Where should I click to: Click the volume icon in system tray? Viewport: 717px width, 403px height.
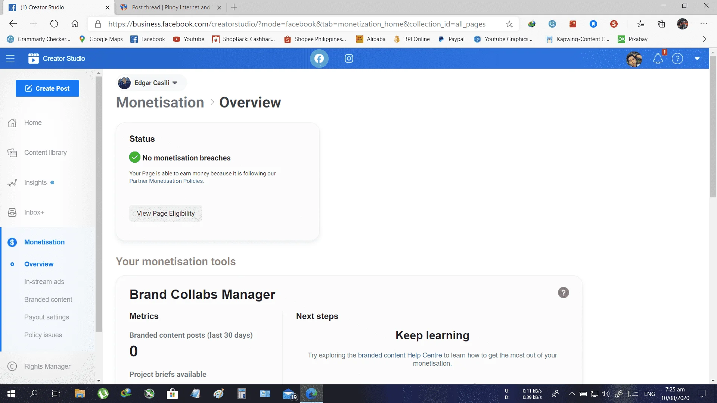[x=606, y=394]
